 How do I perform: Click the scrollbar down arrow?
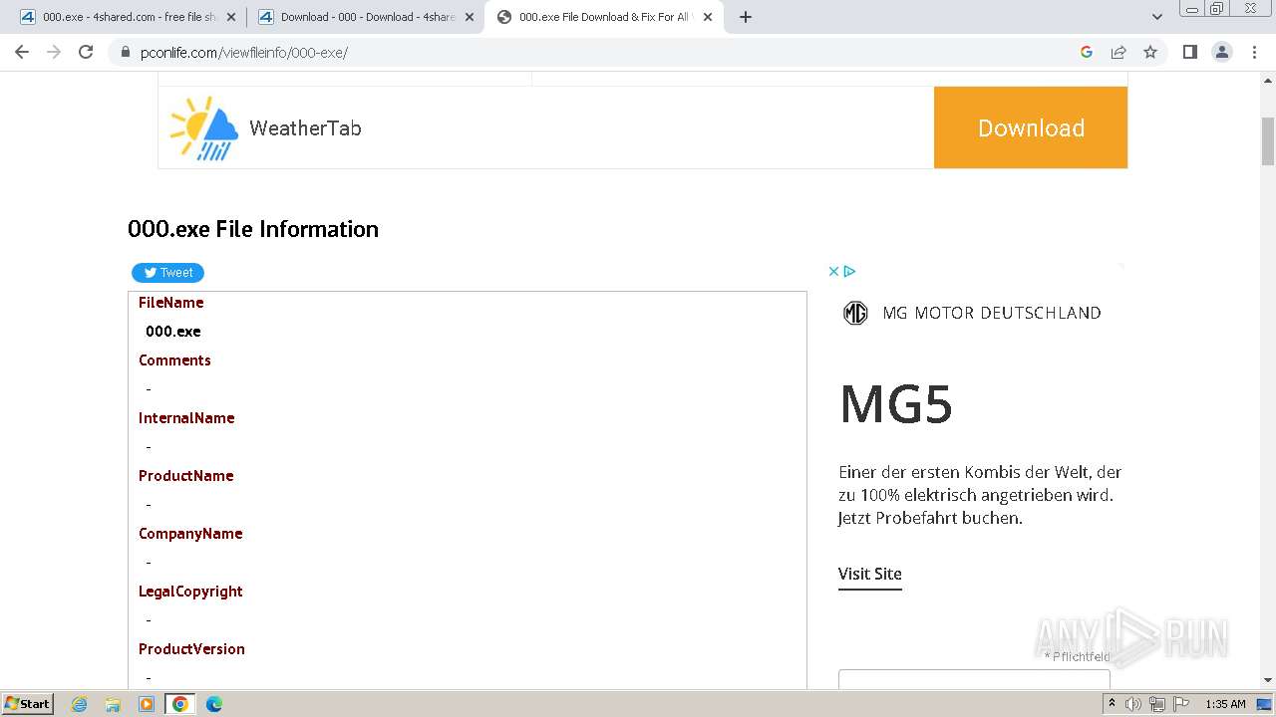pos(1268,680)
